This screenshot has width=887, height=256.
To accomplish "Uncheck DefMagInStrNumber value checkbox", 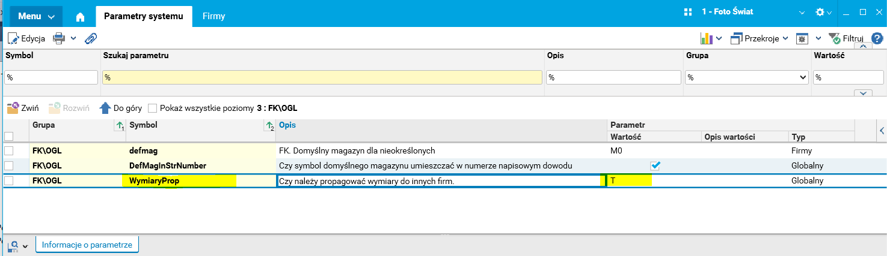I will pyautogui.click(x=655, y=165).
